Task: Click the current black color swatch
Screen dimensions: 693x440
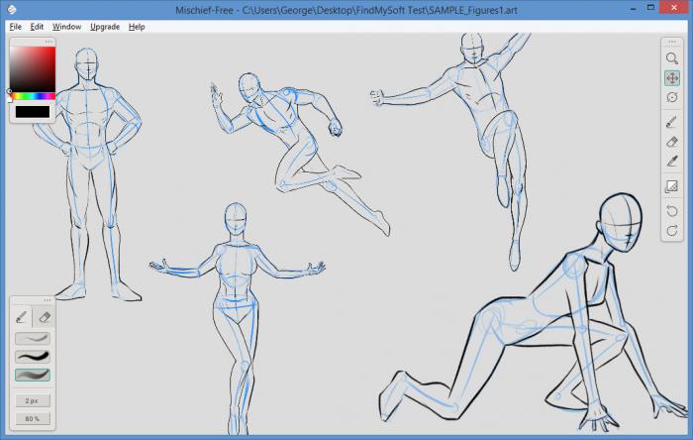Action: tap(33, 111)
